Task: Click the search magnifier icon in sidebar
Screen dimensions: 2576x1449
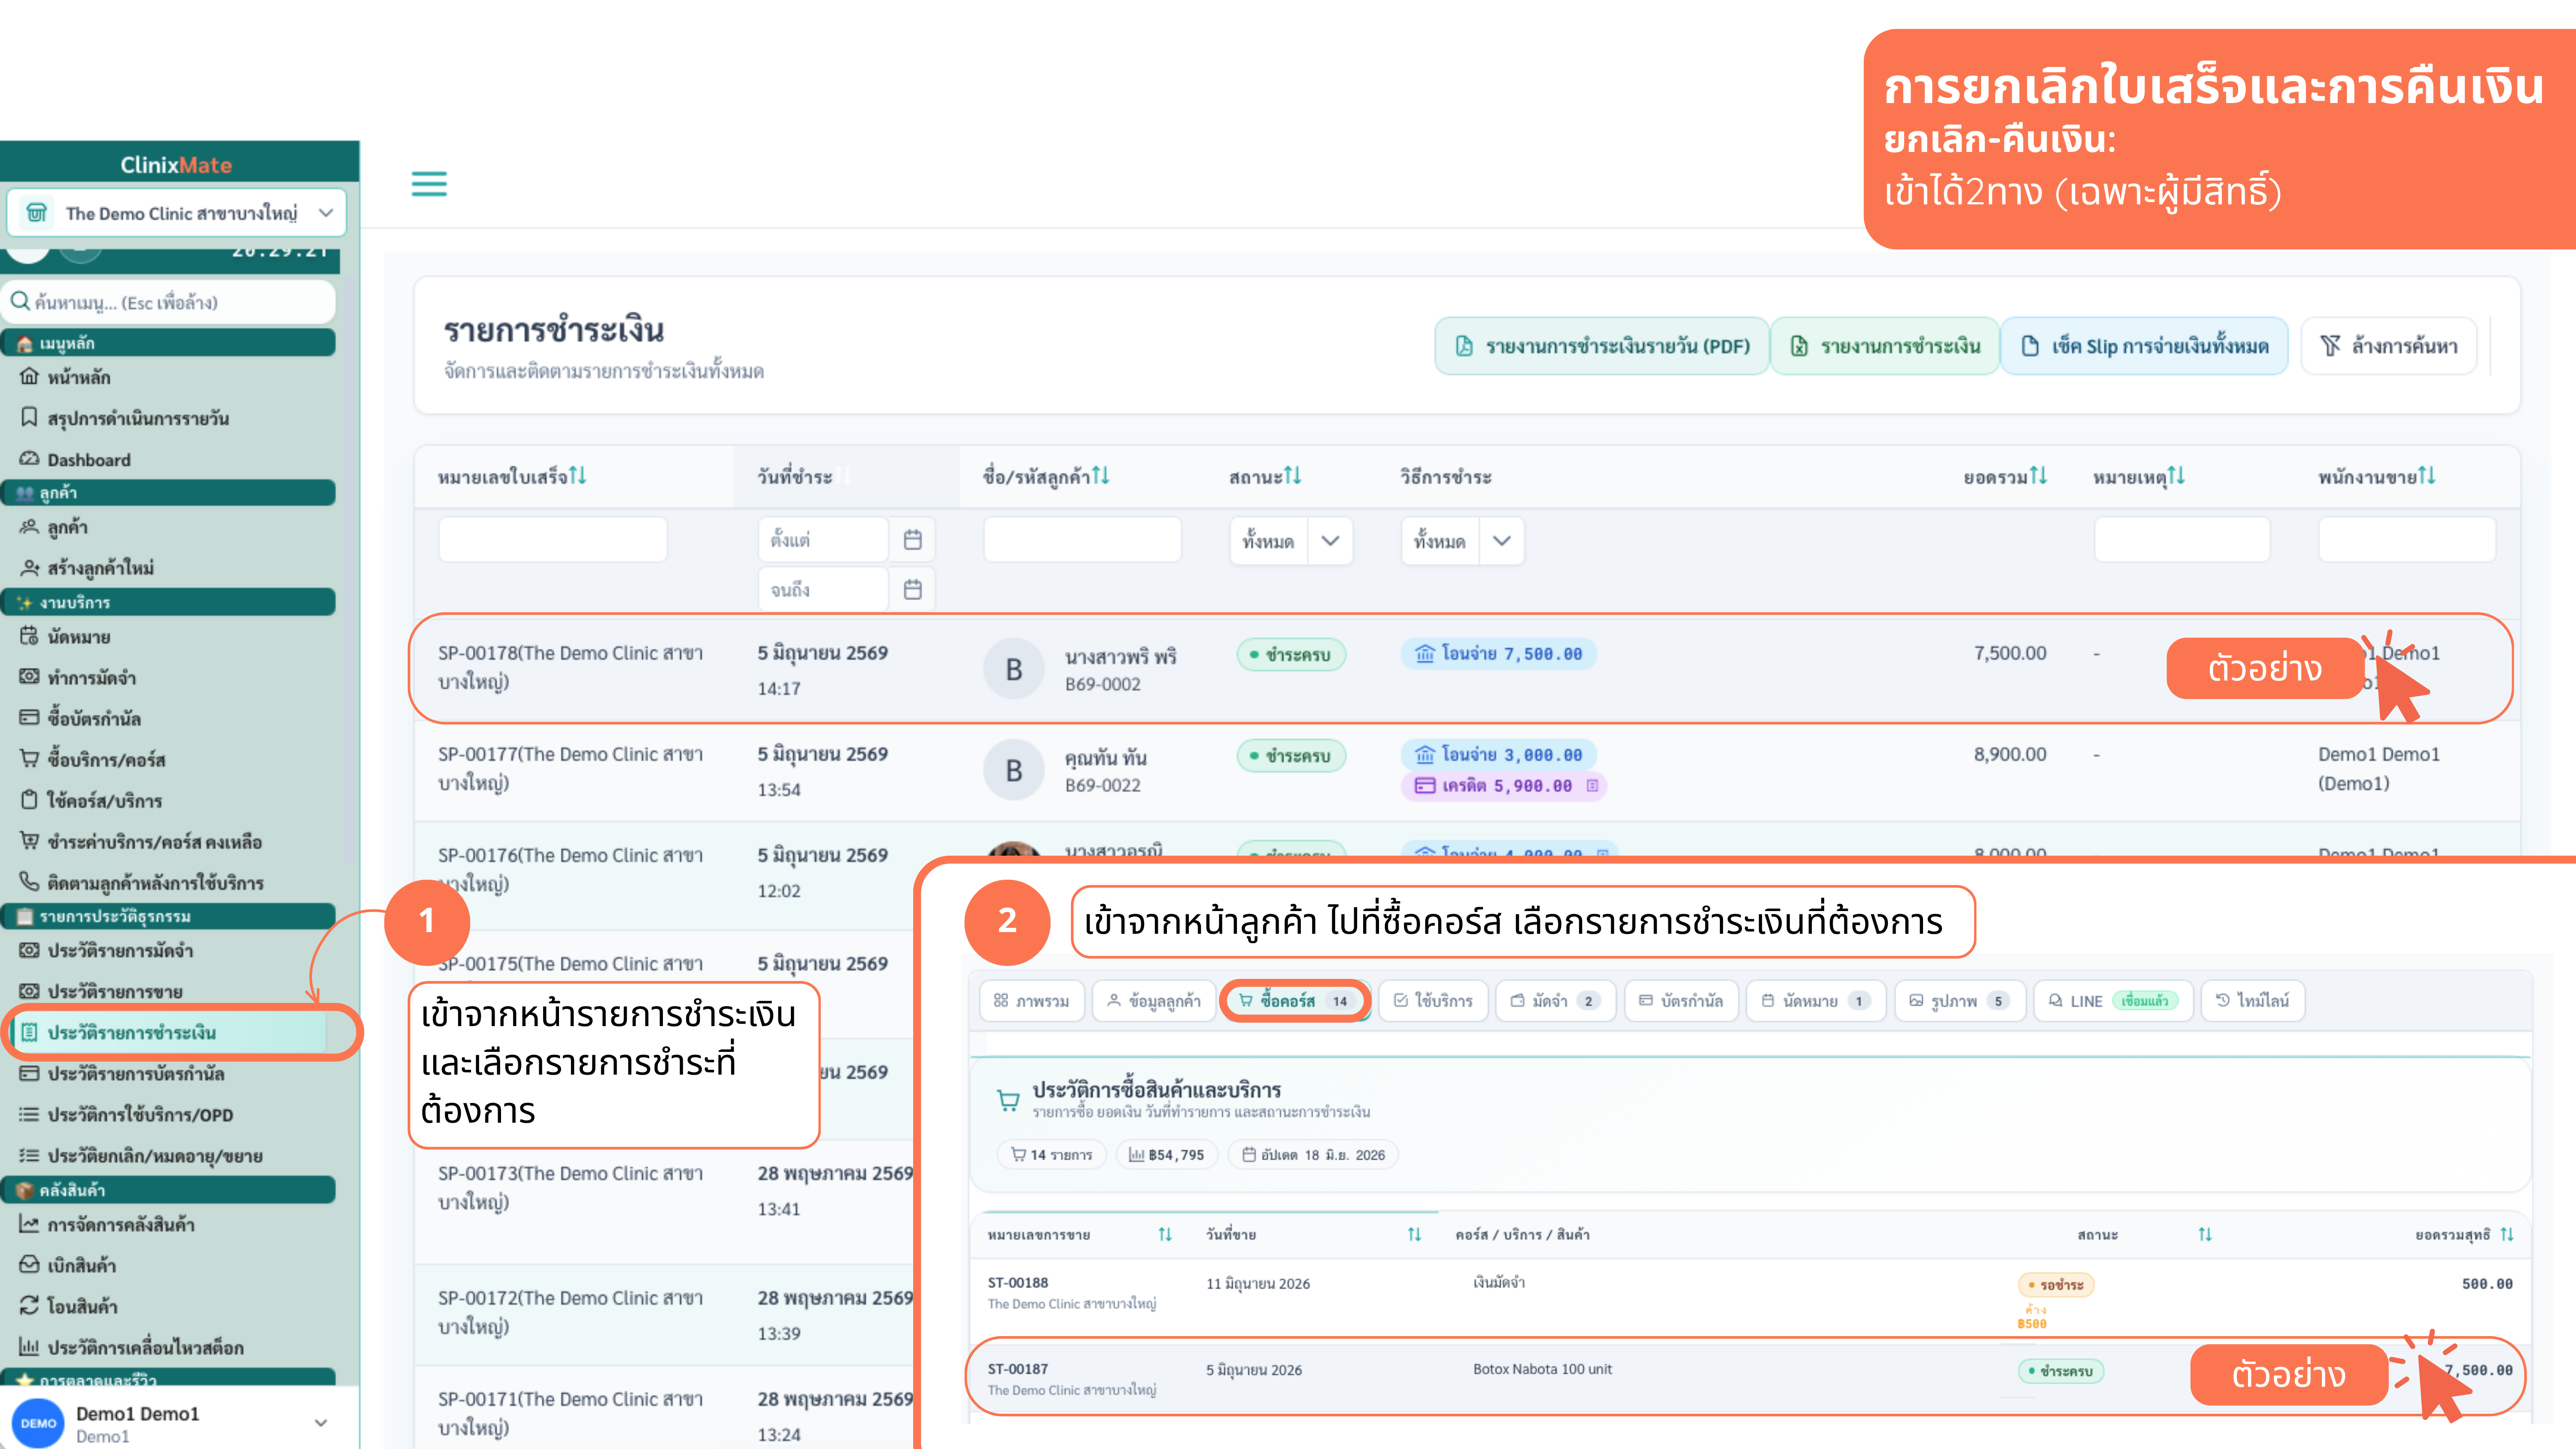Action: (20, 301)
